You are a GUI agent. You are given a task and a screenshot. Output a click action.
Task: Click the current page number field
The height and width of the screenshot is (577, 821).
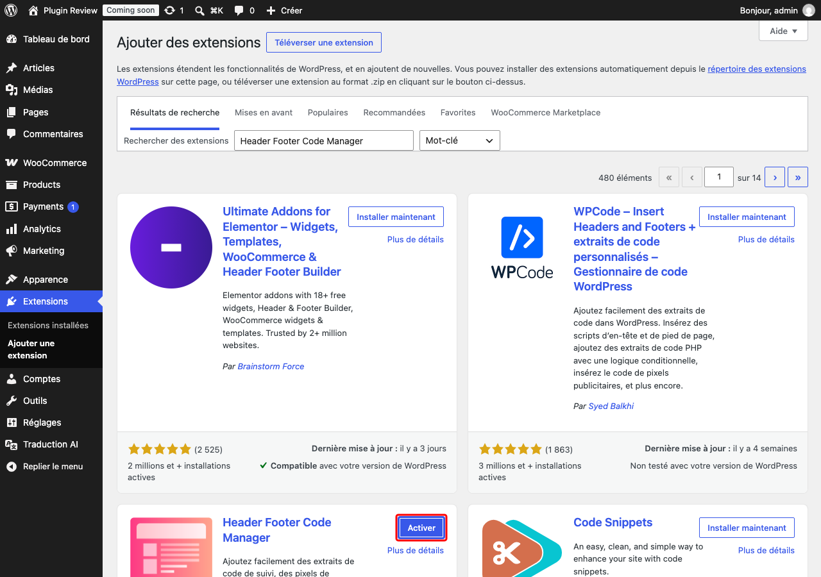(x=719, y=178)
